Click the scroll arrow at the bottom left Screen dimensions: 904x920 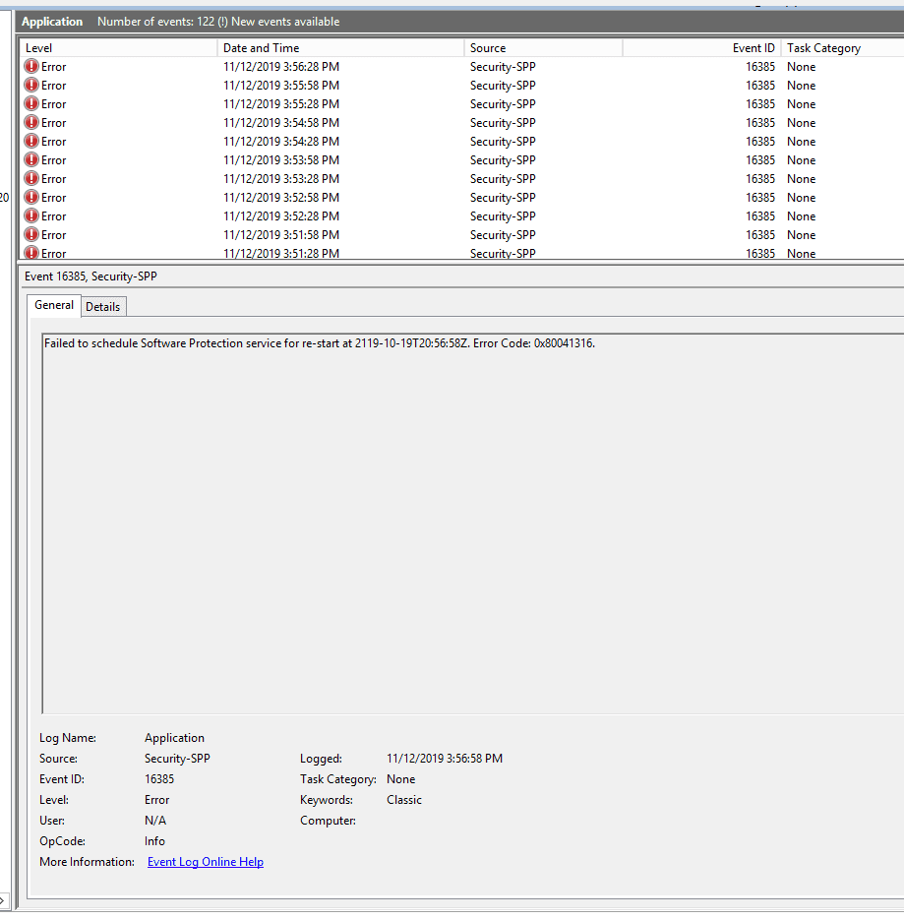4,901
